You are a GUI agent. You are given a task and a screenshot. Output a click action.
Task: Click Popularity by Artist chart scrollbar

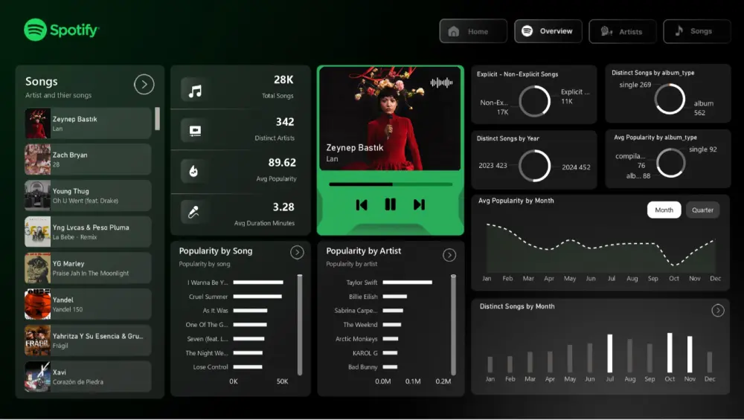point(453,325)
